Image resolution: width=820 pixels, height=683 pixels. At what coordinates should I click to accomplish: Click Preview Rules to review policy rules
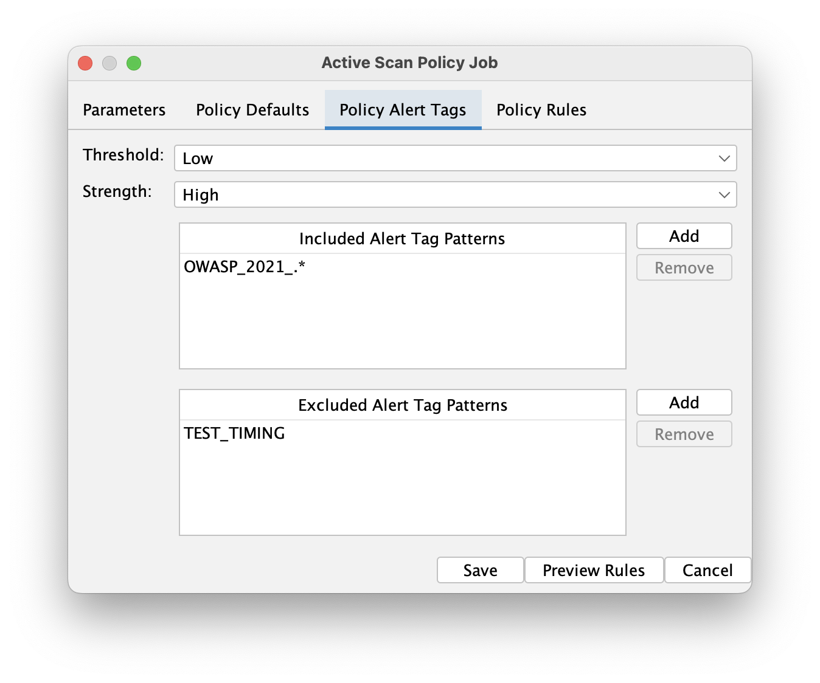tap(594, 570)
